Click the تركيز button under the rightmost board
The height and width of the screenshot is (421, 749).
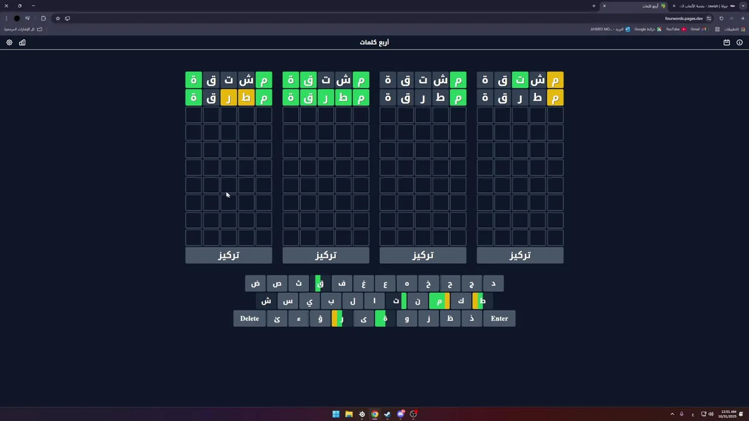pos(520,256)
